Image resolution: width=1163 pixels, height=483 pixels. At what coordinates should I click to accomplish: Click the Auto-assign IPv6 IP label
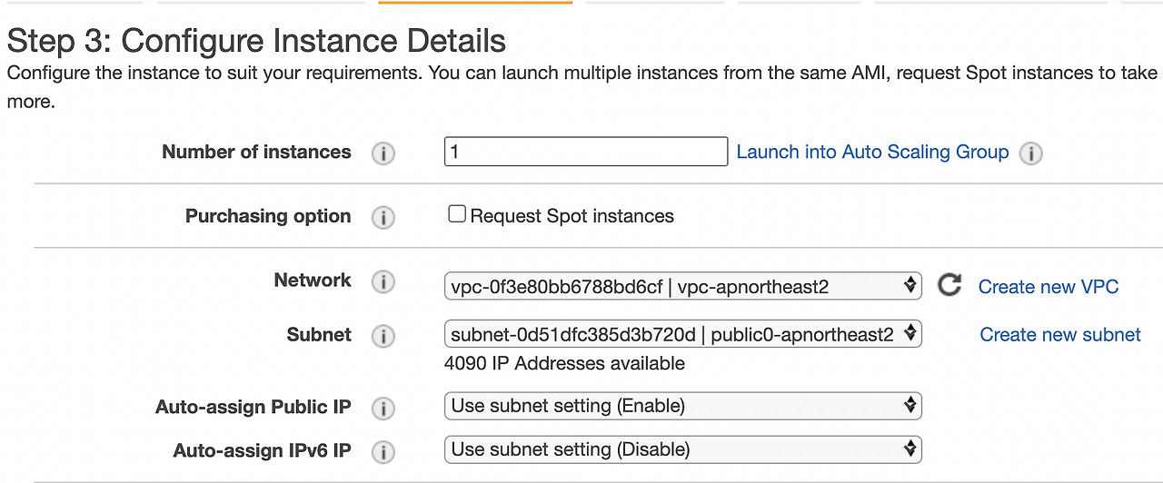(263, 451)
